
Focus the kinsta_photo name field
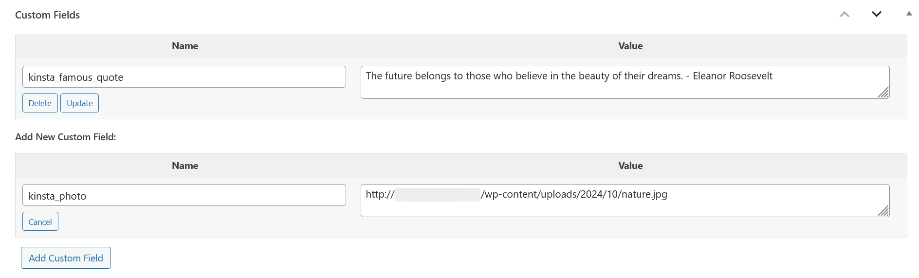(184, 195)
